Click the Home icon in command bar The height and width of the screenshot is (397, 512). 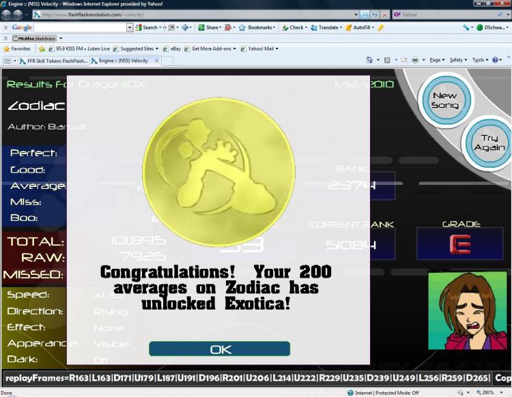coord(369,60)
